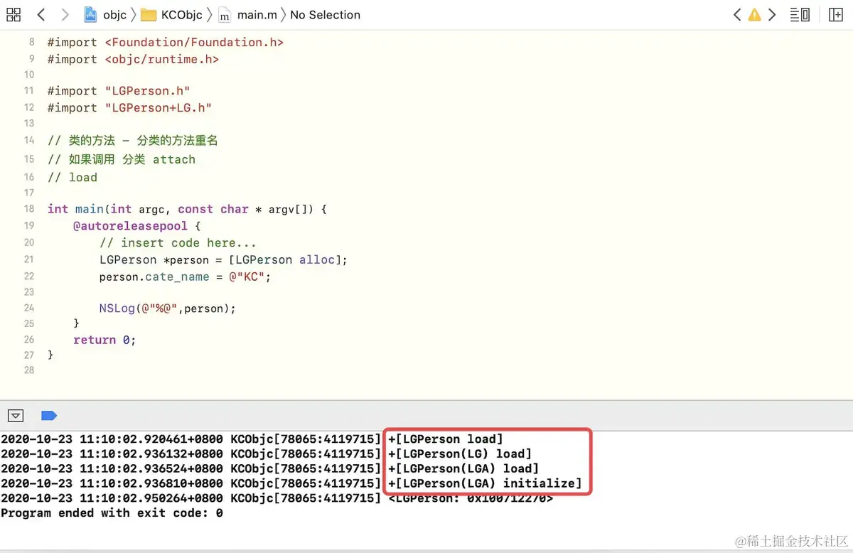
Task: Jump to previous issue arrow
Action: [x=737, y=14]
